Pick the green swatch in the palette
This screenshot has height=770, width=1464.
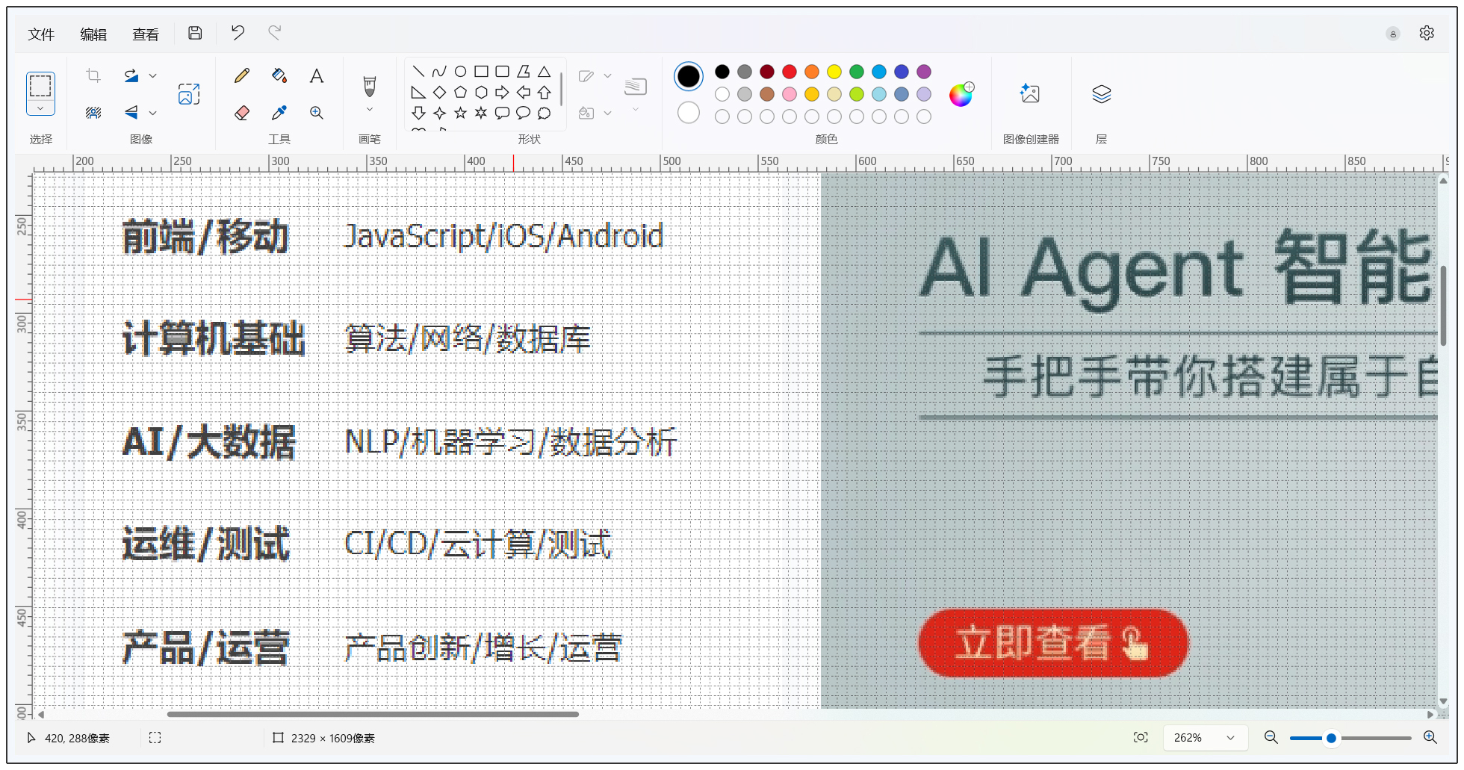click(857, 72)
